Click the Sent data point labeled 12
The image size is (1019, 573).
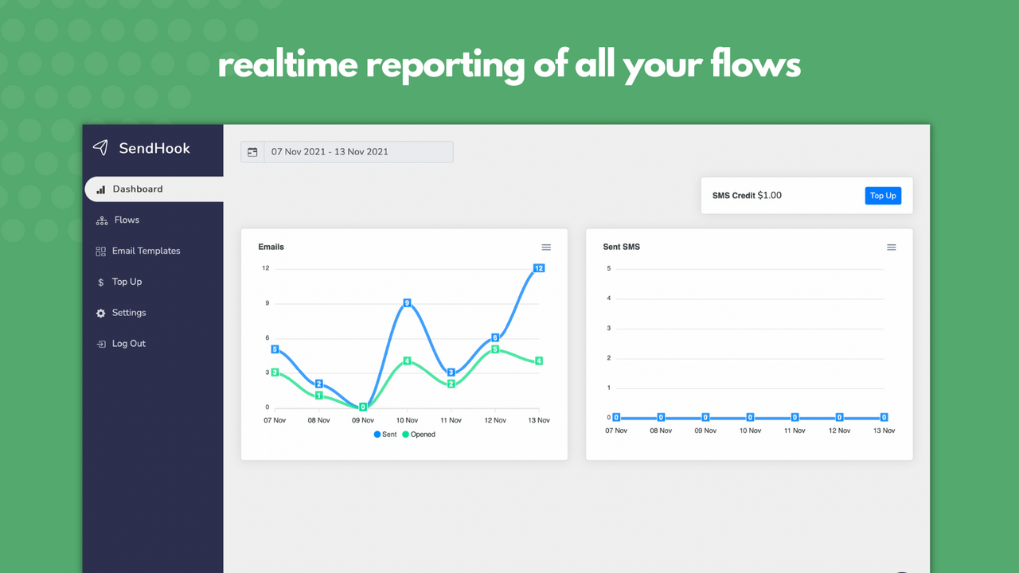click(539, 268)
